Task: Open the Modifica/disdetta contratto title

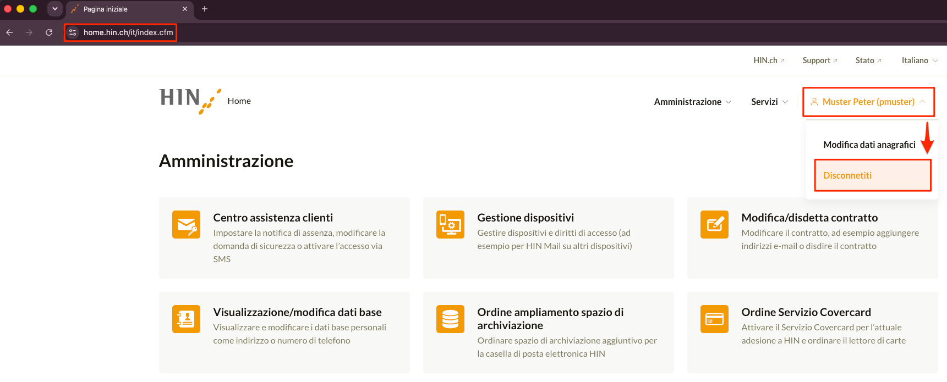Action: pos(809,218)
